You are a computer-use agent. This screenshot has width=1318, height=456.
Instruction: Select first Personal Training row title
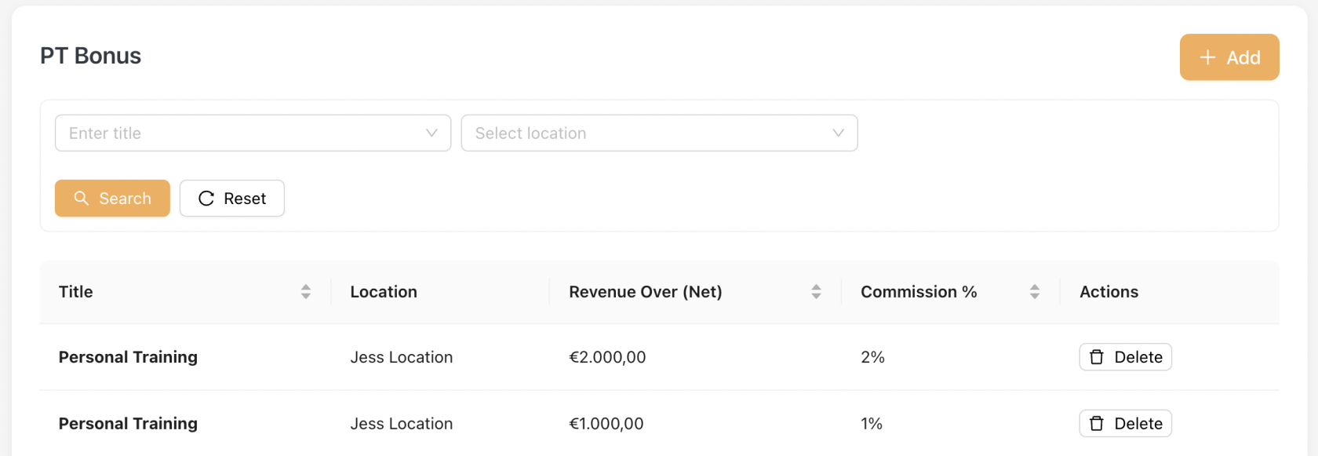(128, 357)
